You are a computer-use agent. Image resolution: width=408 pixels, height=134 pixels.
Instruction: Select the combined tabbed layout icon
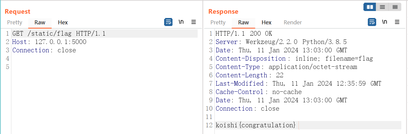tap(395, 7)
